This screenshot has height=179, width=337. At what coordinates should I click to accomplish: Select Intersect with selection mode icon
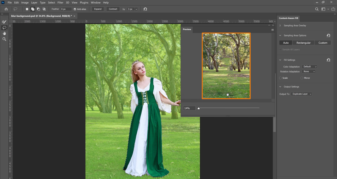[44, 9]
